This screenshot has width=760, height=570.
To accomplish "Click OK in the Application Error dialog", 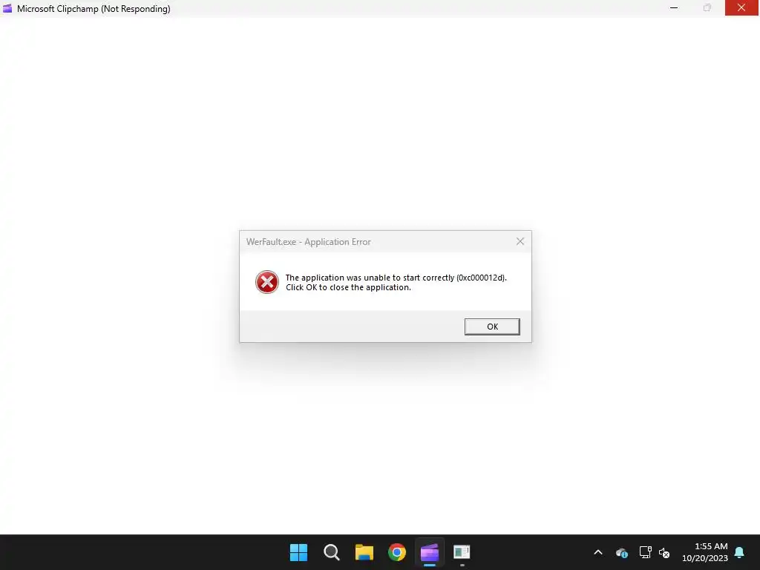I will [492, 327].
